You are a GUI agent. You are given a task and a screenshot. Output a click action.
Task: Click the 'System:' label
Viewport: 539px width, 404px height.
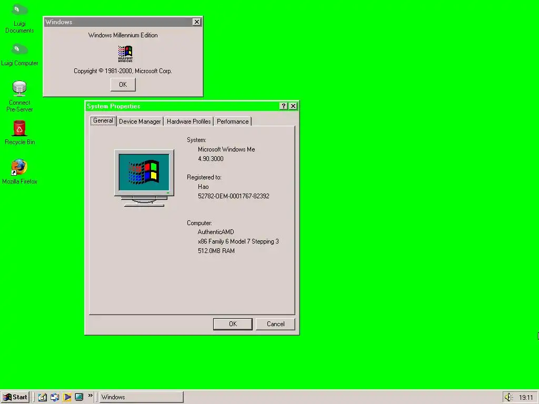tap(197, 140)
